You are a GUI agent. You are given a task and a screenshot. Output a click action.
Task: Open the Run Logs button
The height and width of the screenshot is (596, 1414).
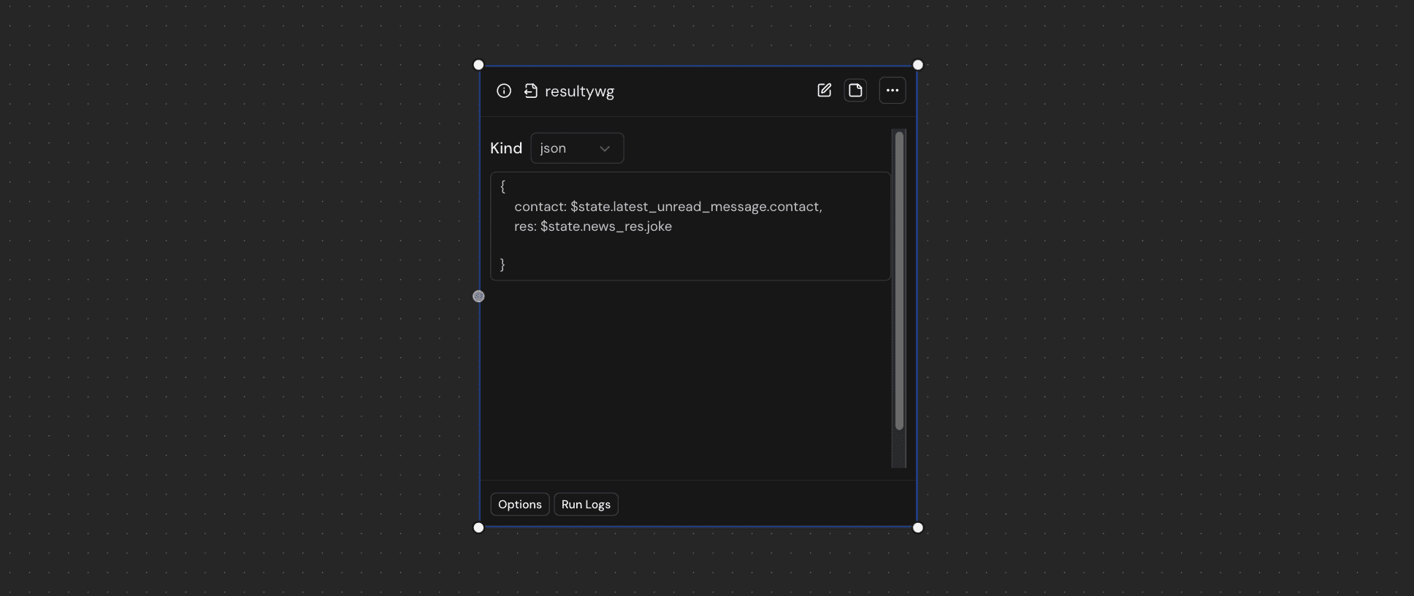586,505
